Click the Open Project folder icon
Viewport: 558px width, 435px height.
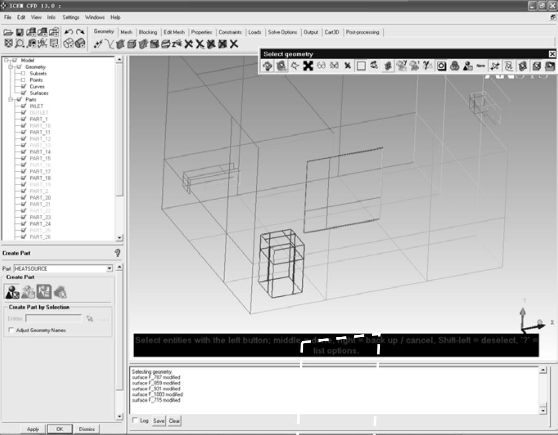click(8, 32)
